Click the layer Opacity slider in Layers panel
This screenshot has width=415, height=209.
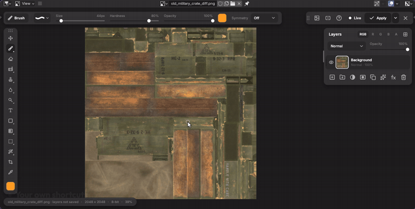(x=389, y=49)
